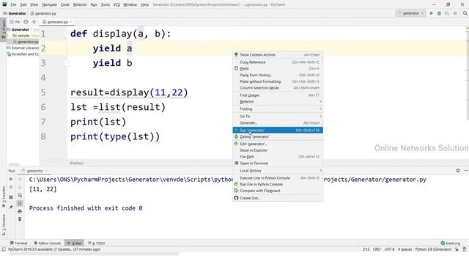Click bulb icon next to Show Context Actions
This screenshot has width=469, height=264.
(236, 54)
